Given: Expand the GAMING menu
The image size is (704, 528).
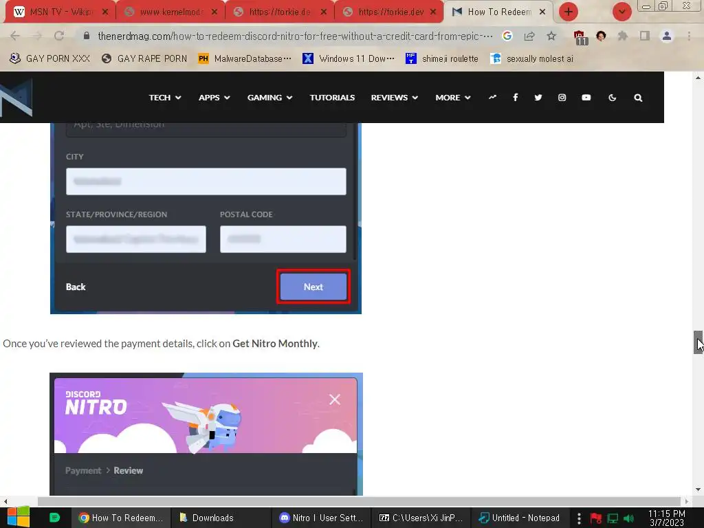Looking at the screenshot, I should click(x=269, y=98).
